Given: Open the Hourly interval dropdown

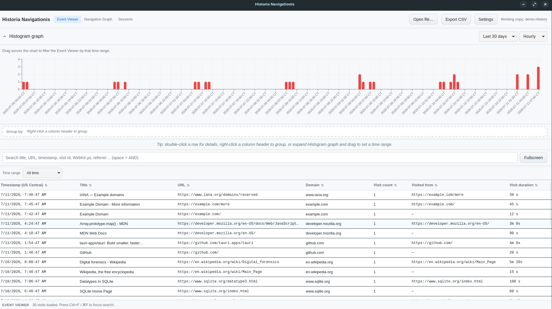Looking at the screenshot, I should pyautogui.click(x=533, y=36).
